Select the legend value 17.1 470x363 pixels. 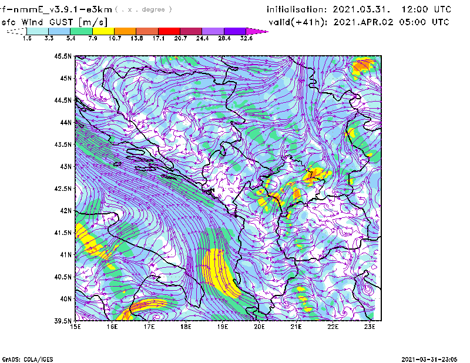(x=159, y=38)
